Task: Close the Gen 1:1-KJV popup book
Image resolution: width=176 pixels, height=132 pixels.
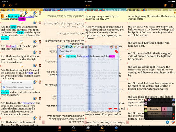Action: [x=59, y=47]
